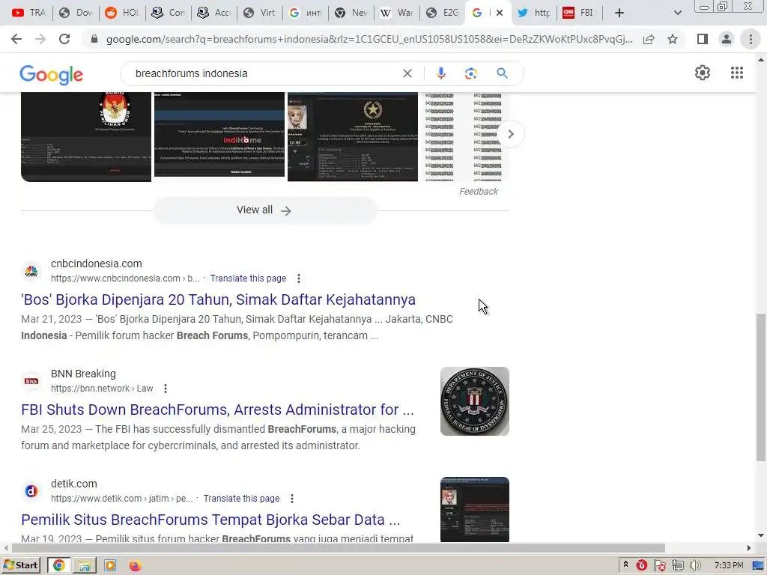Reload the current page

(64, 39)
